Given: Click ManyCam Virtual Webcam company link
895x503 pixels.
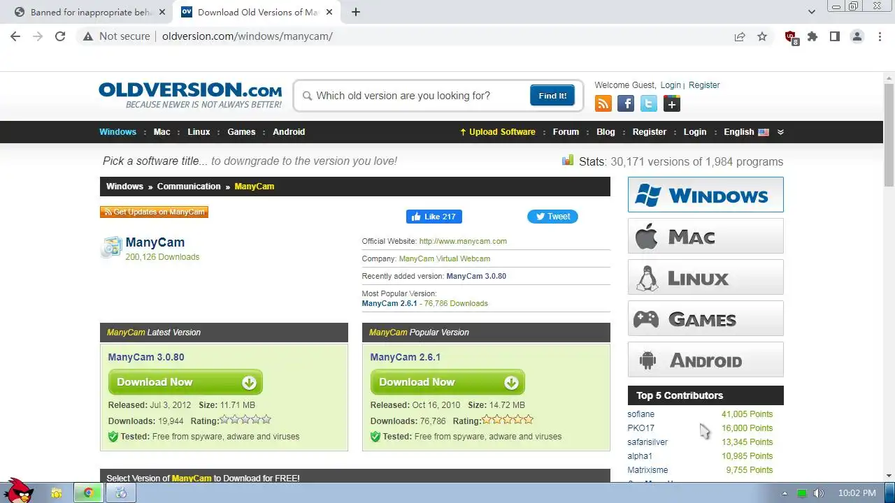Looking at the screenshot, I should pos(445,258).
